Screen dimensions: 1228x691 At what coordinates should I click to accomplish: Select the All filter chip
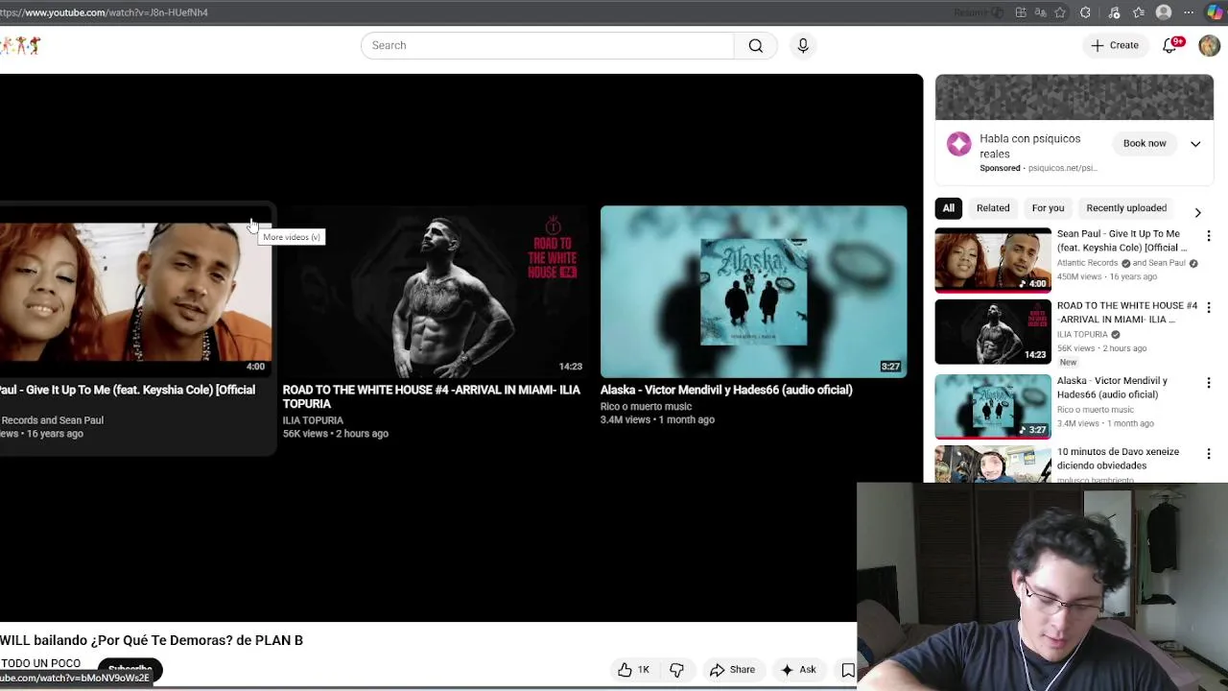pos(948,208)
